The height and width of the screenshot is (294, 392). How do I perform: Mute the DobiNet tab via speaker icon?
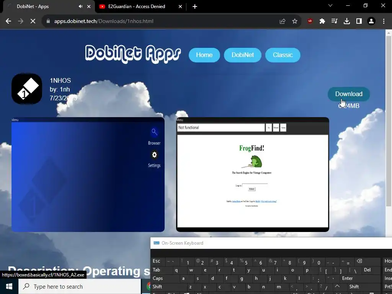(80, 7)
